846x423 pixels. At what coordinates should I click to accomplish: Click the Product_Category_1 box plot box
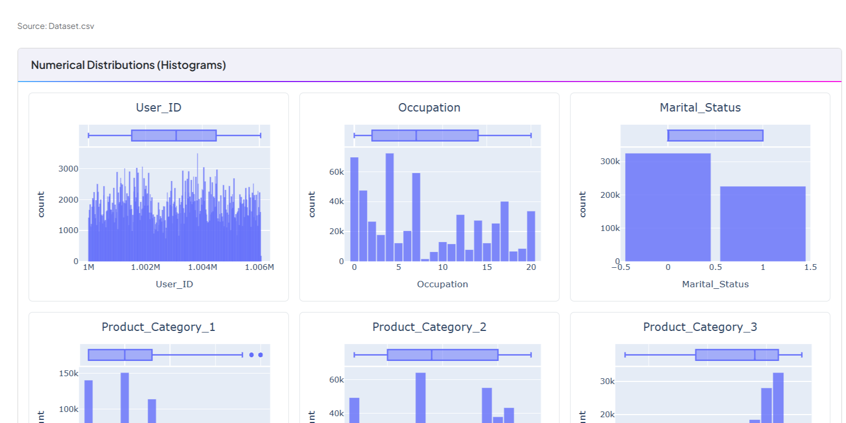coord(120,355)
